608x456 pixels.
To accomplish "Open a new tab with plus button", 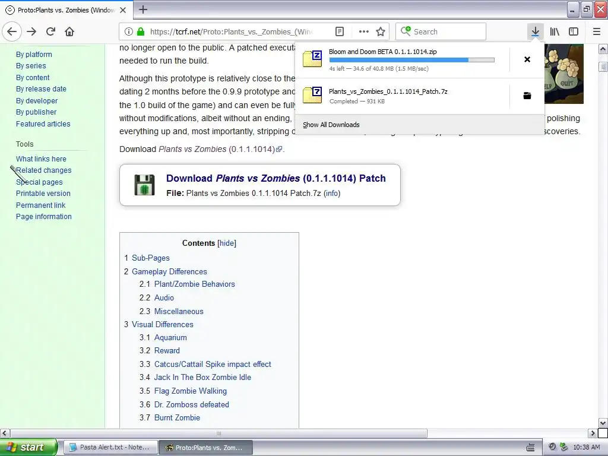I will pyautogui.click(x=142, y=9).
